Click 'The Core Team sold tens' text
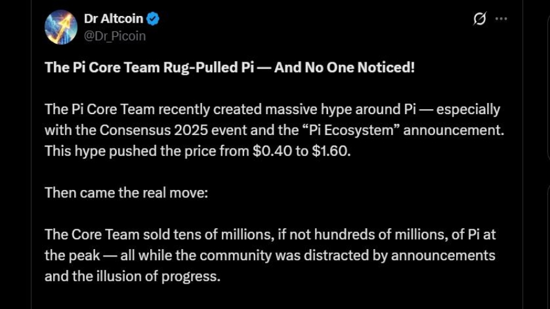The width and height of the screenshot is (550, 309). click(x=119, y=234)
